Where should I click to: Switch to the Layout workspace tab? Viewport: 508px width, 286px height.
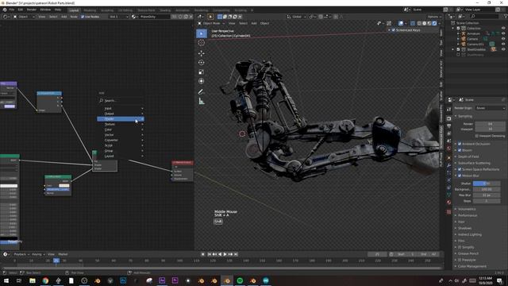point(74,10)
